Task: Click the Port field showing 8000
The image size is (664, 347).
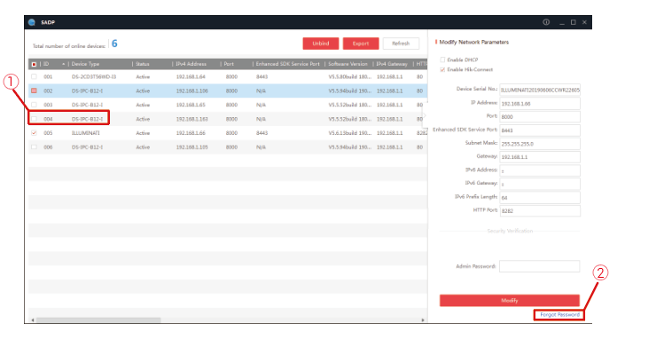Action: point(540,117)
